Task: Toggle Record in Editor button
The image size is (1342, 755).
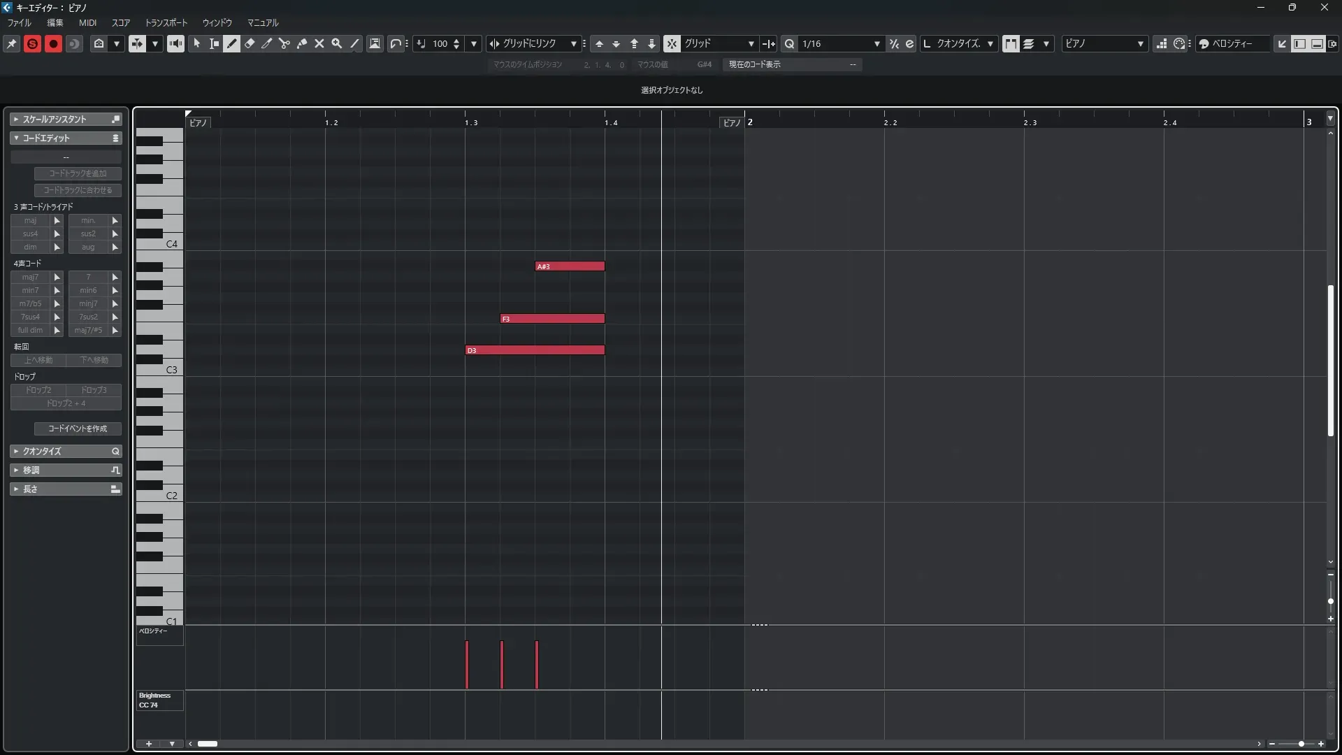Action: click(53, 43)
